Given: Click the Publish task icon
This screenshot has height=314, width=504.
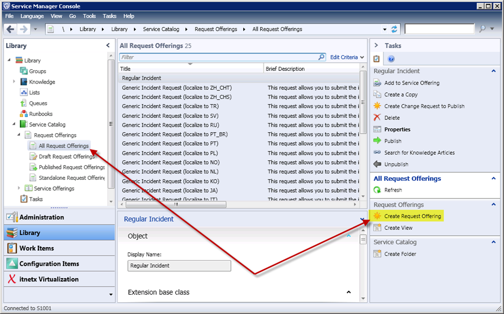Looking at the screenshot, I should point(378,141).
